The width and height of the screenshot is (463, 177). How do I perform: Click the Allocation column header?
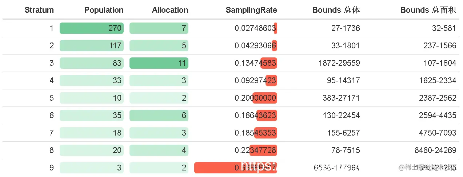[x=170, y=10]
